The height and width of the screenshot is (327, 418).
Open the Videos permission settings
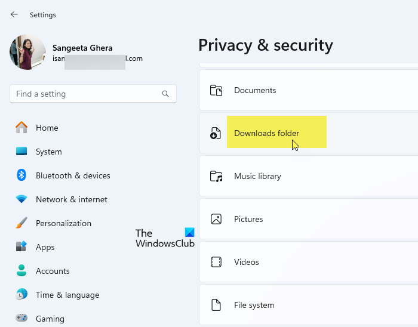pos(308,262)
